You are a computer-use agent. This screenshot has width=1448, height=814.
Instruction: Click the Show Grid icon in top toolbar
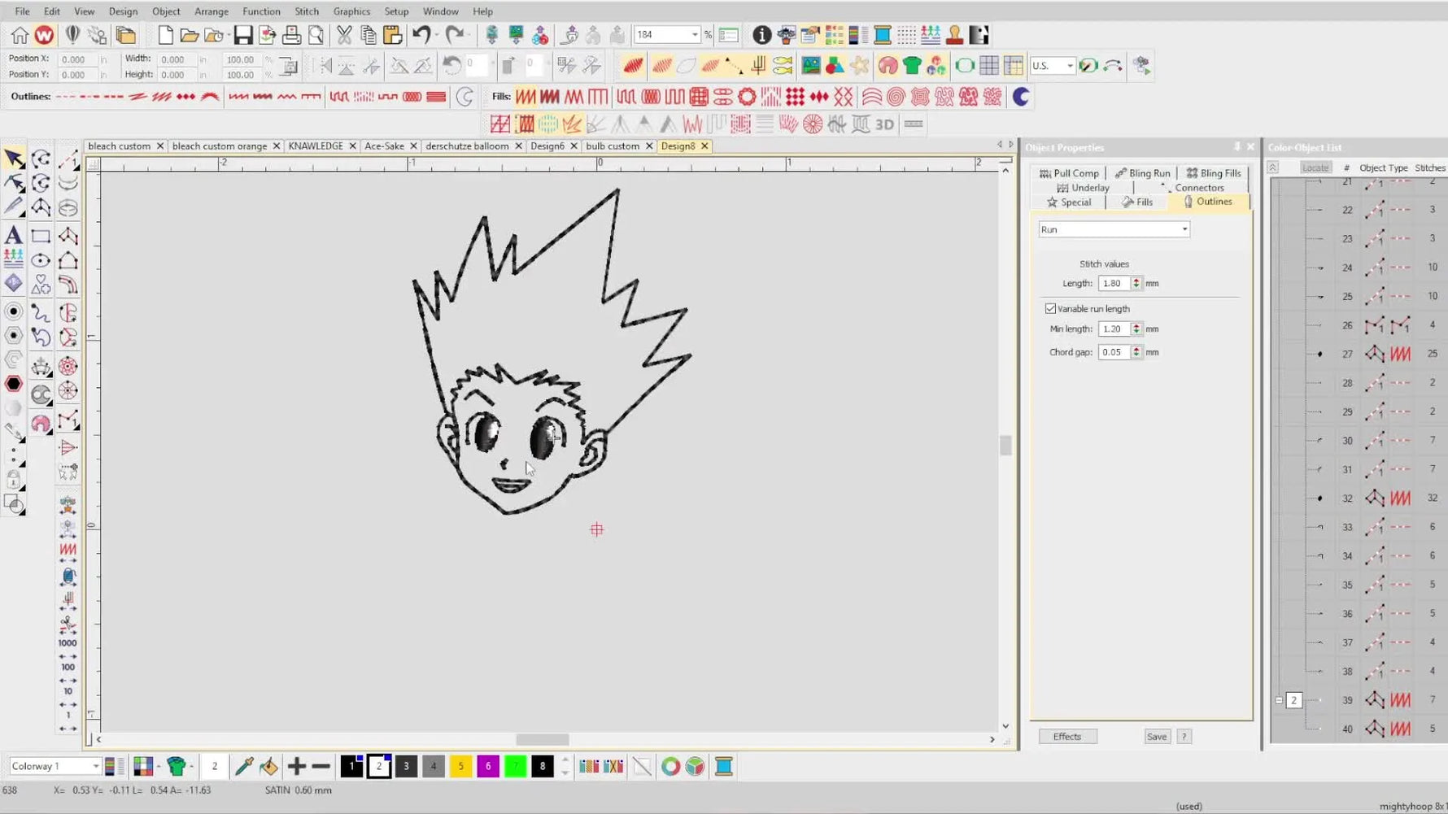pyautogui.click(x=989, y=66)
